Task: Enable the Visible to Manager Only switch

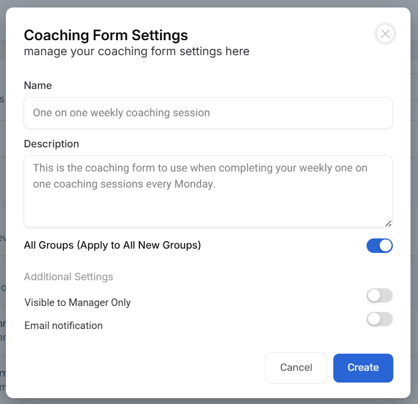Action: pyautogui.click(x=379, y=296)
